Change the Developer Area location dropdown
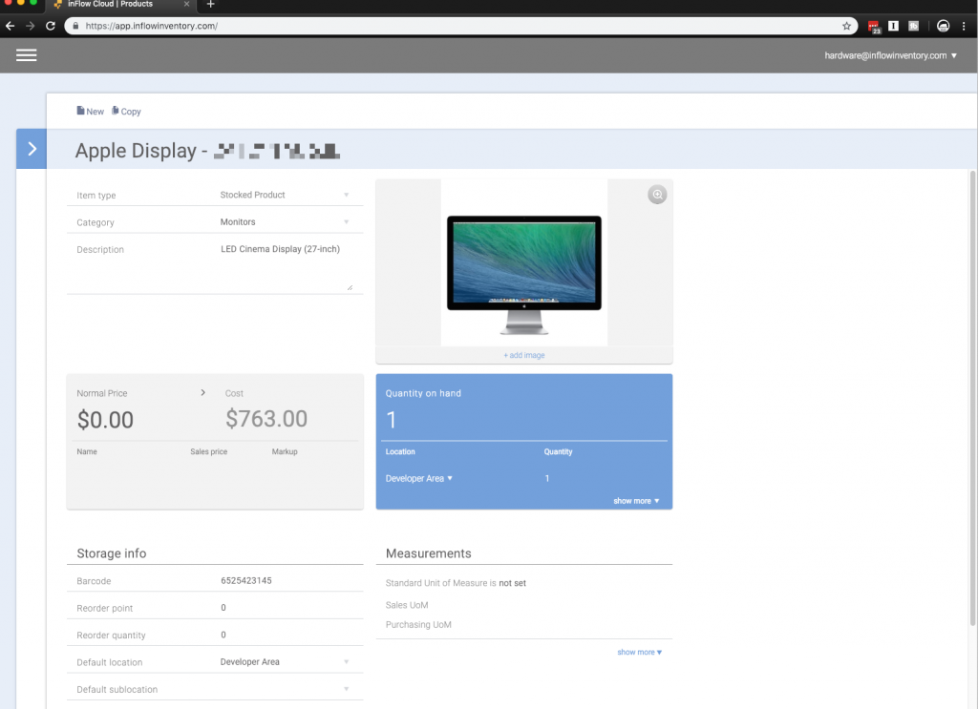 coord(416,478)
